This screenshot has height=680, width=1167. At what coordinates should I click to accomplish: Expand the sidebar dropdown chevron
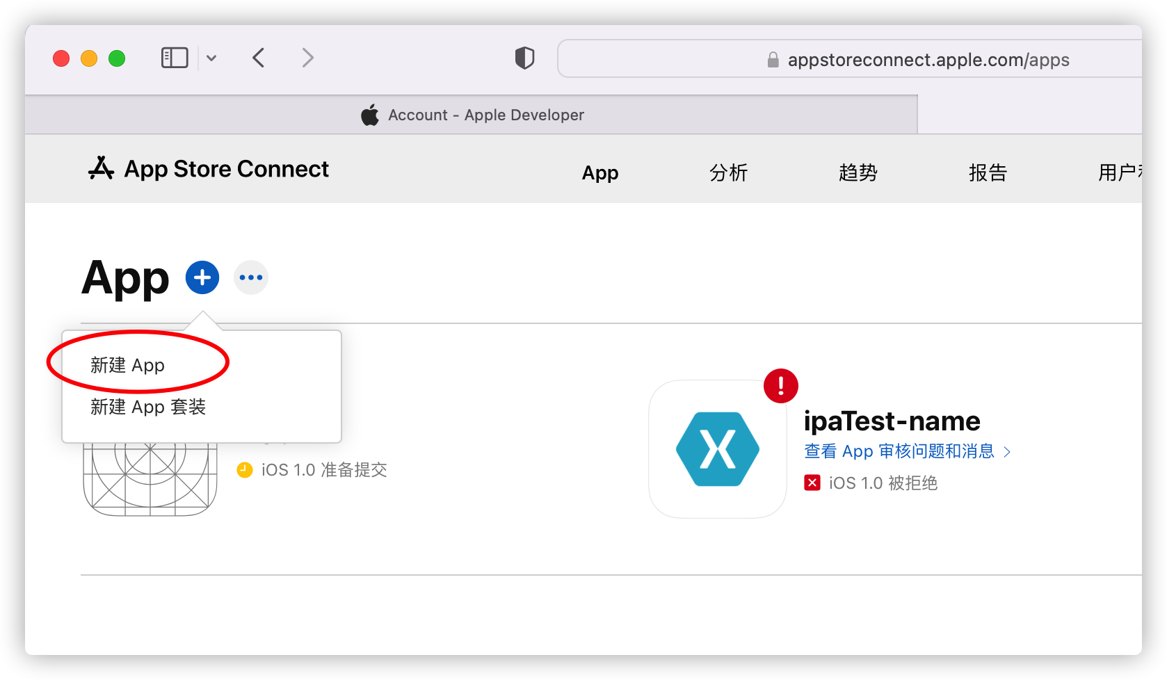click(211, 58)
